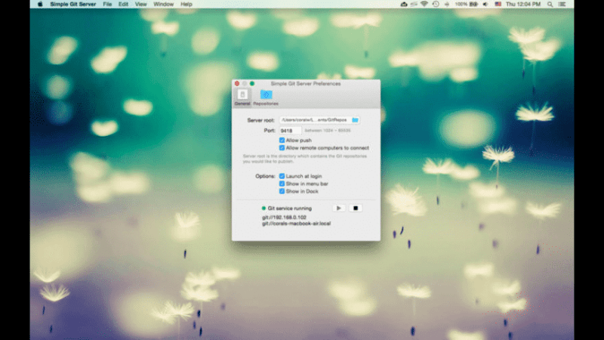Open the US flag input source menu
This screenshot has width=604, height=340.
click(x=498, y=5)
